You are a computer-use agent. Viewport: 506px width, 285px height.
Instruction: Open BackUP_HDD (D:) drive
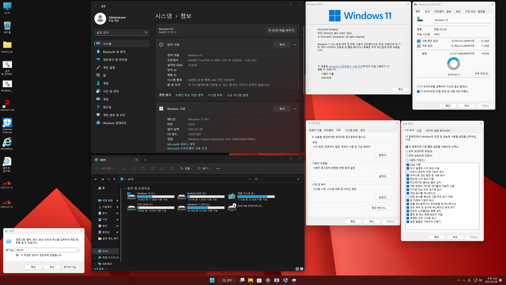point(201,196)
